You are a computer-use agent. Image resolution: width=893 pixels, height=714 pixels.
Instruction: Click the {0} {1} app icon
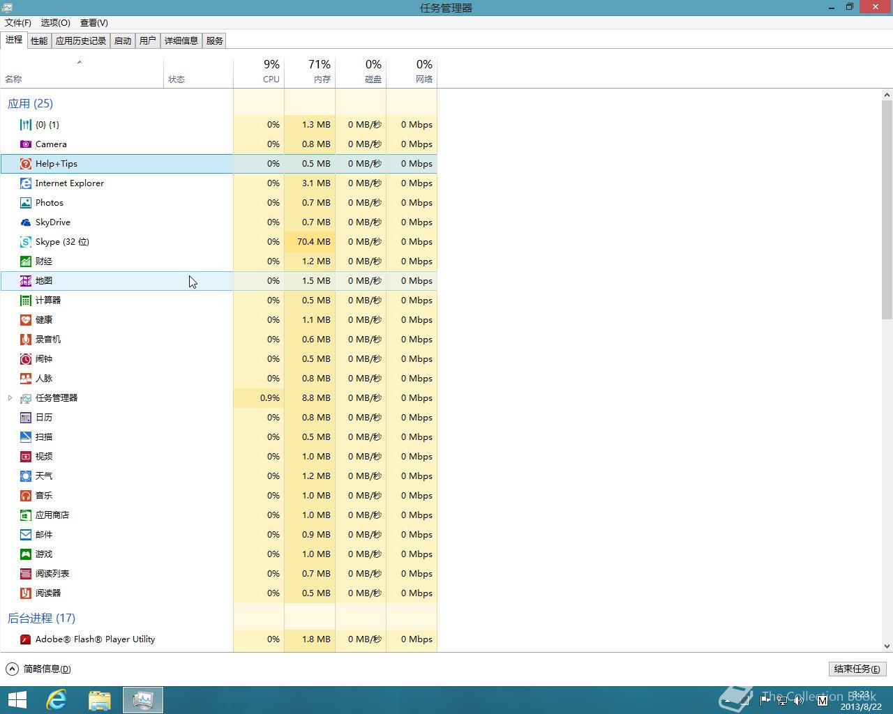pyautogui.click(x=26, y=125)
